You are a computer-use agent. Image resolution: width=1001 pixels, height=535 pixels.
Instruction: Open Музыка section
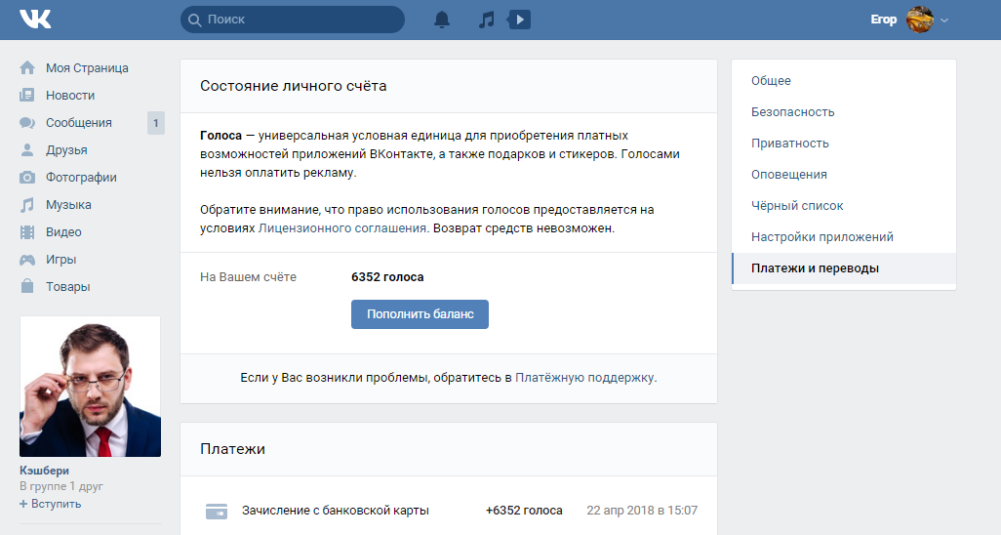pyautogui.click(x=68, y=205)
